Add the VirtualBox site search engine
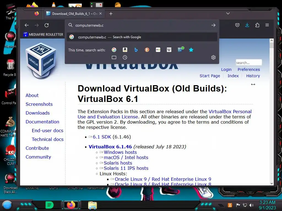Image resolution: width=282 pixels, height=211 pixels. pos(181,49)
